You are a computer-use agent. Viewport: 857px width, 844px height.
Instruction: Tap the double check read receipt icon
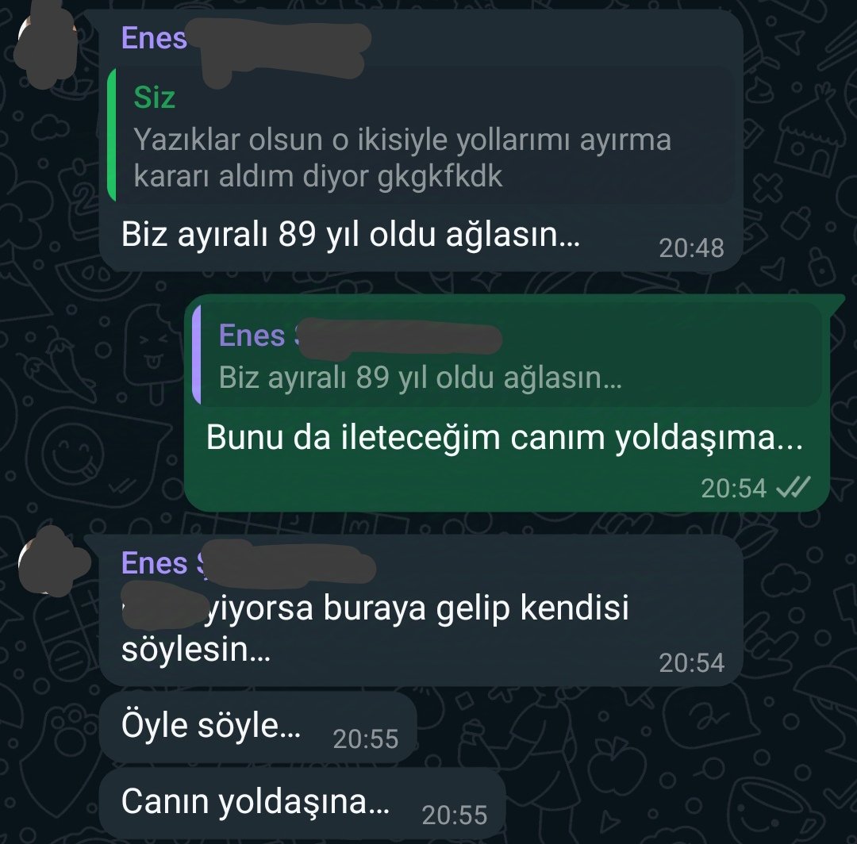793,487
